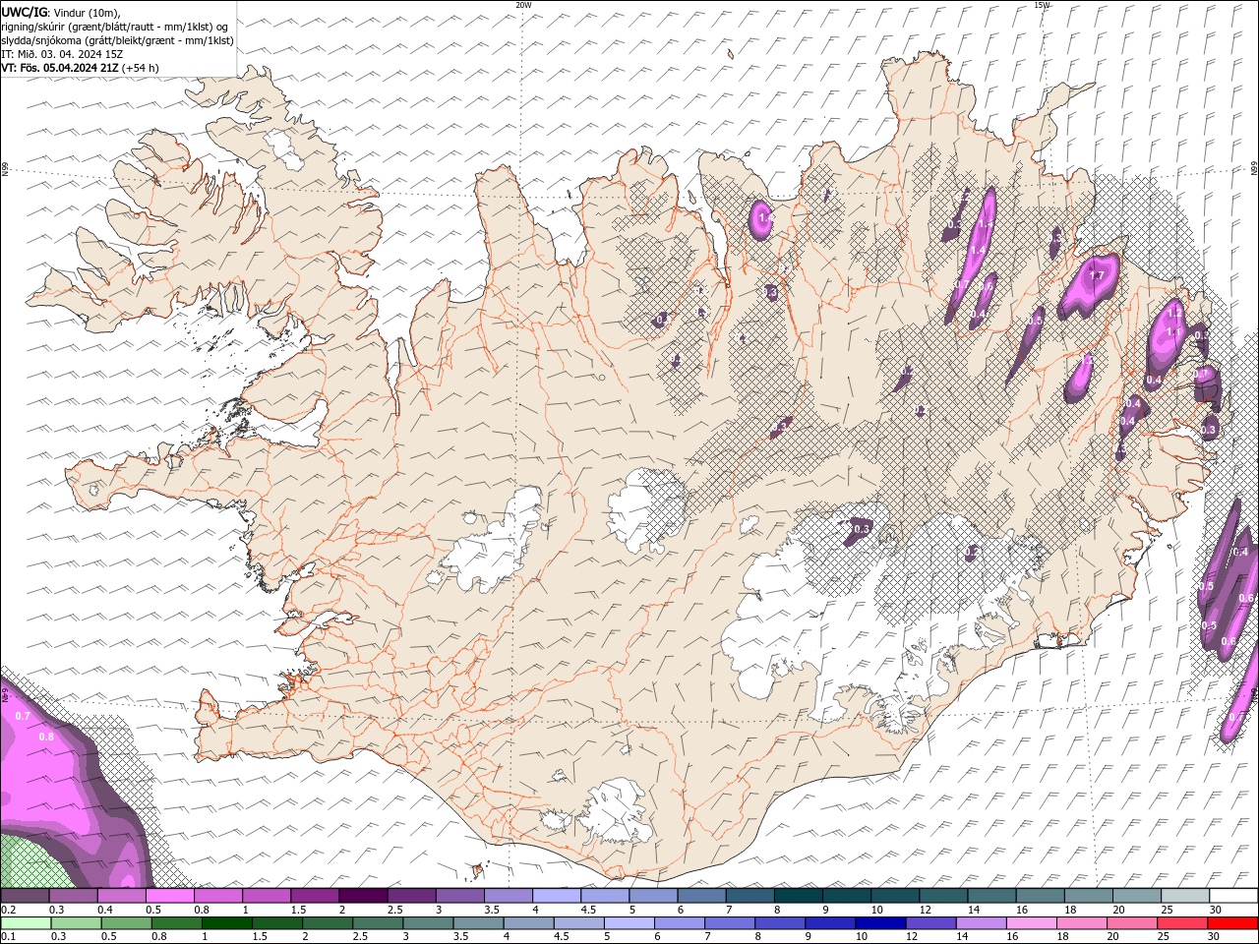
Task: Pick the bright red 30 rain legend swatch
Action: [1232, 923]
